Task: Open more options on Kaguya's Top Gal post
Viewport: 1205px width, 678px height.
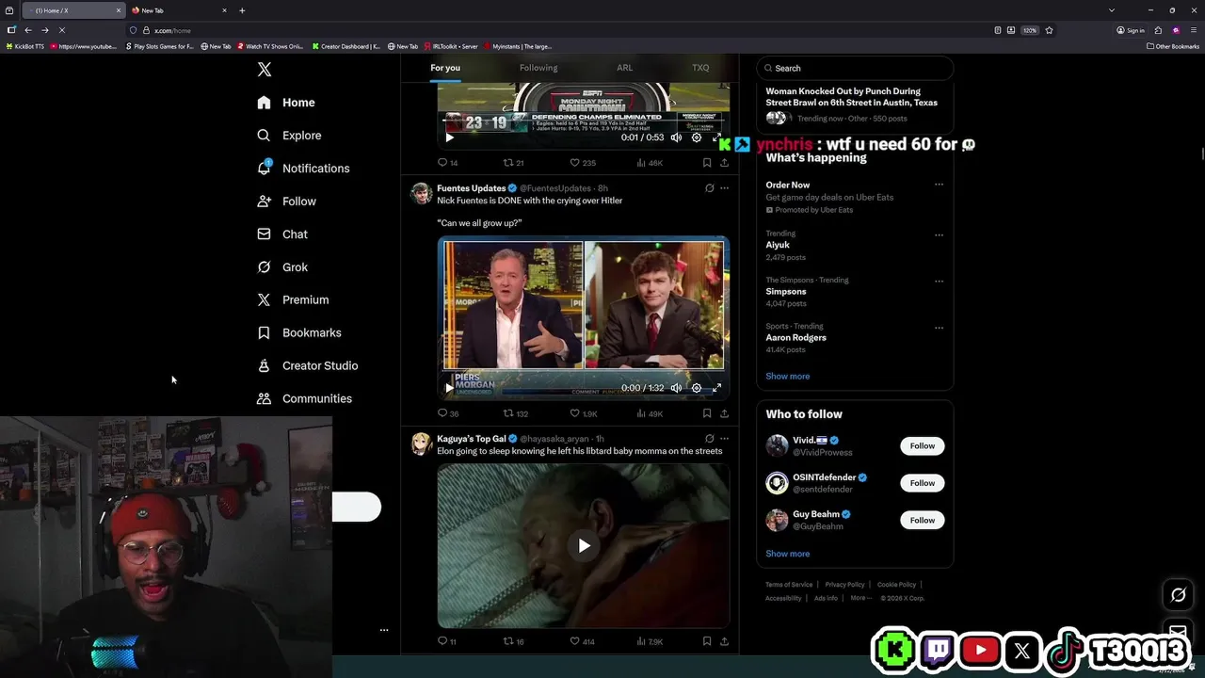Action: (724, 439)
